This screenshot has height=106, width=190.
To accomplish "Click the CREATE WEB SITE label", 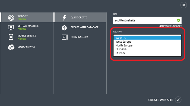I will (161, 100).
